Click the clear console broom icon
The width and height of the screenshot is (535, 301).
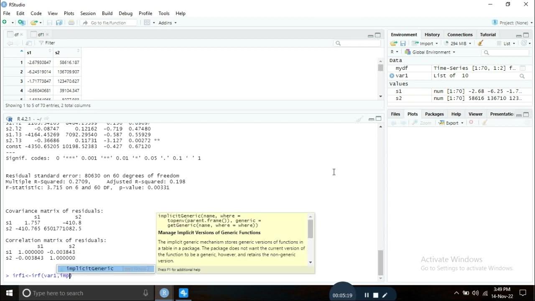(359, 119)
